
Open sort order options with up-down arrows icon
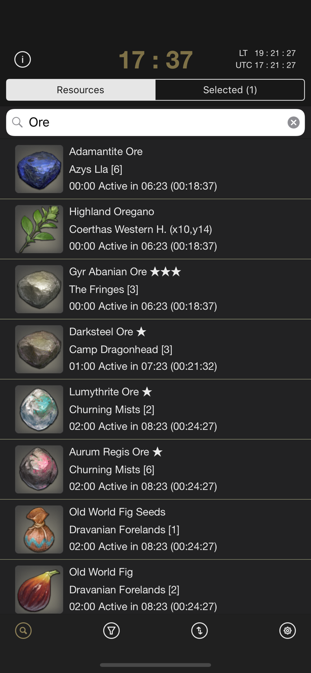point(199,630)
